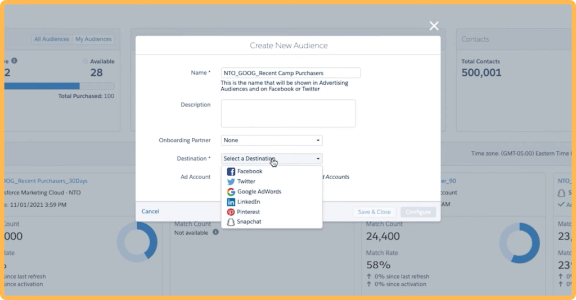
Task: Open Recent Purchasers_30Days audience link
Action: [x=46, y=181]
